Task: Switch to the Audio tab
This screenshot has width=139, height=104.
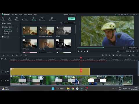Action: tap(10, 19)
